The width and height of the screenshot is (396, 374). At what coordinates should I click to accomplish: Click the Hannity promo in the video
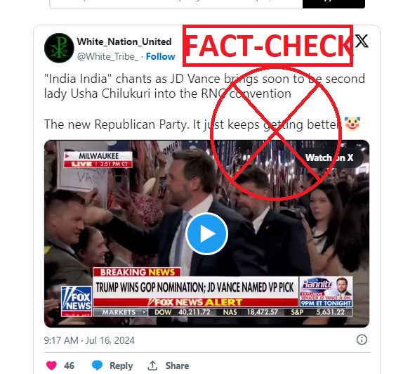[x=326, y=292]
